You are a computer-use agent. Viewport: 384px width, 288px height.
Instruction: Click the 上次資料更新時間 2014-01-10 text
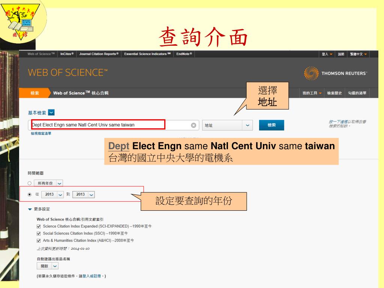pyautogui.click(x=63, y=249)
